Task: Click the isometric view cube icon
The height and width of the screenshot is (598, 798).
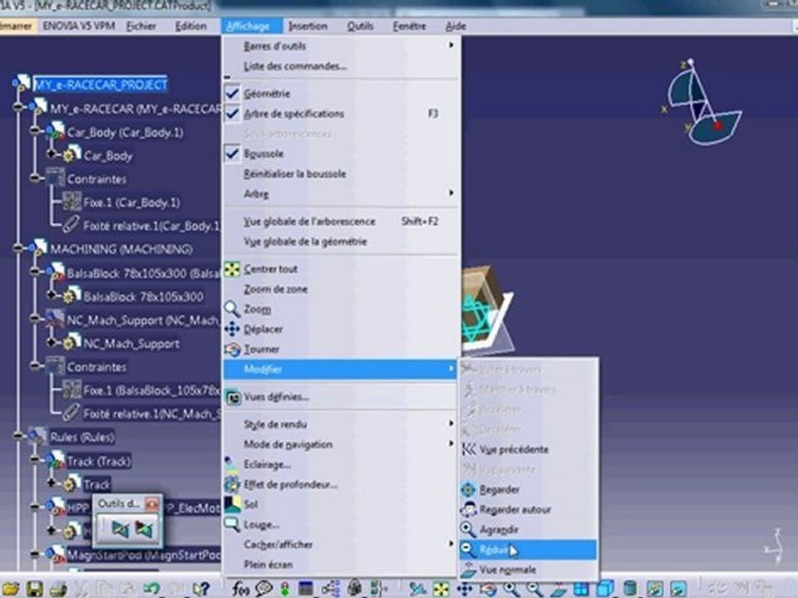Action: coord(605,590)
